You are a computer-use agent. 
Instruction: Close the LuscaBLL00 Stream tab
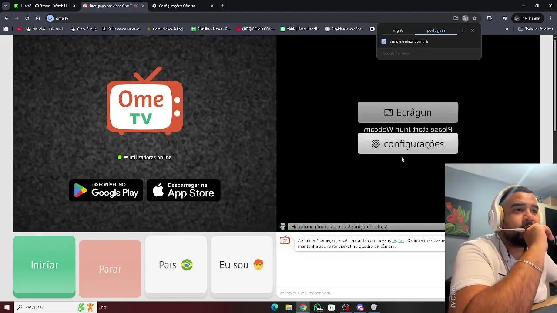pyautogui.click(x=74, y=6)
